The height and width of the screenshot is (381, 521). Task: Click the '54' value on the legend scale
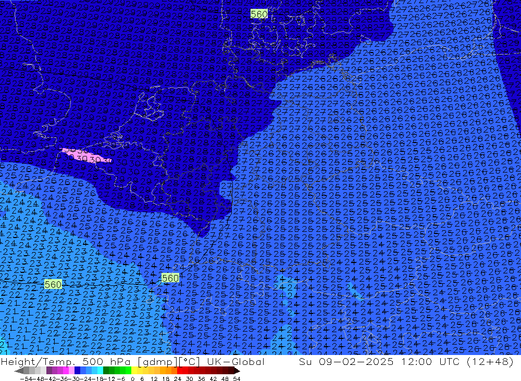(x=237, y=379)
